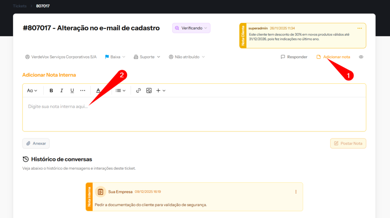Open more formatting options ellipsis

83,91
